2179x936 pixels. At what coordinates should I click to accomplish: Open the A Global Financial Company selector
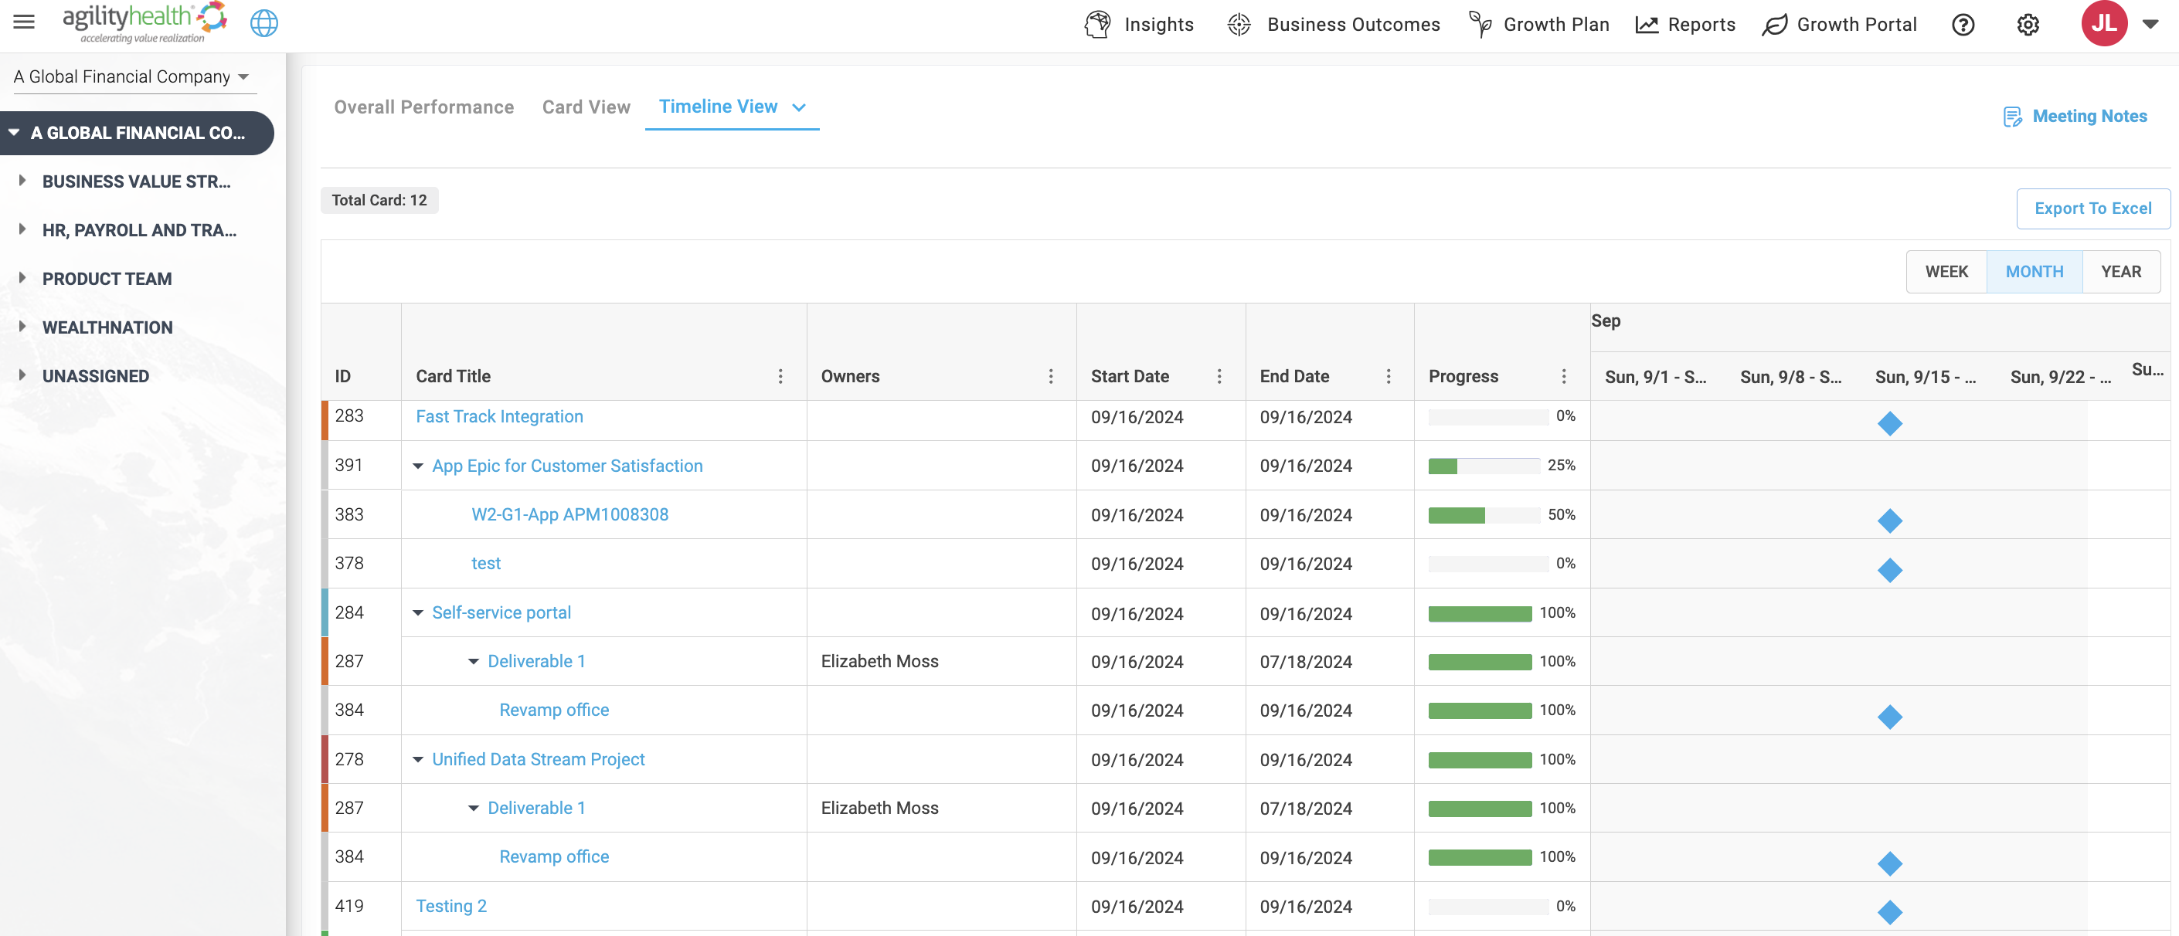[134, 76]
